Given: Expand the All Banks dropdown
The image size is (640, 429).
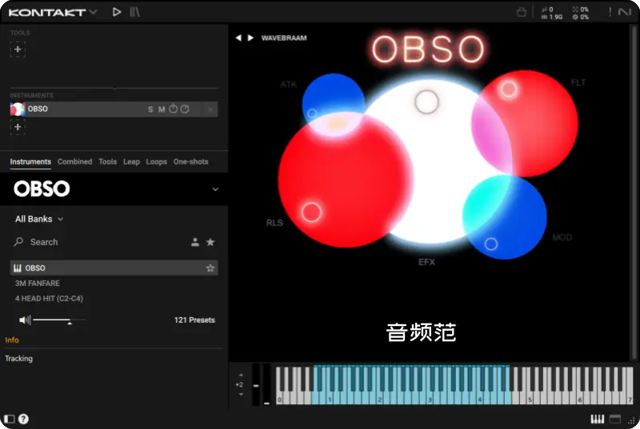Looking at the screenshot, I should tap(39, 219).
